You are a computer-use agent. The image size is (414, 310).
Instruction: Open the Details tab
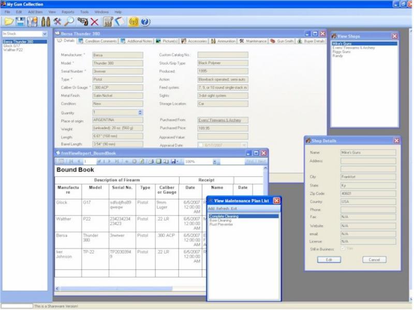point(66,41)
